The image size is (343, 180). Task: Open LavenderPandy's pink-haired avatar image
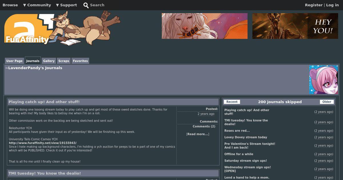pos(324,80)
